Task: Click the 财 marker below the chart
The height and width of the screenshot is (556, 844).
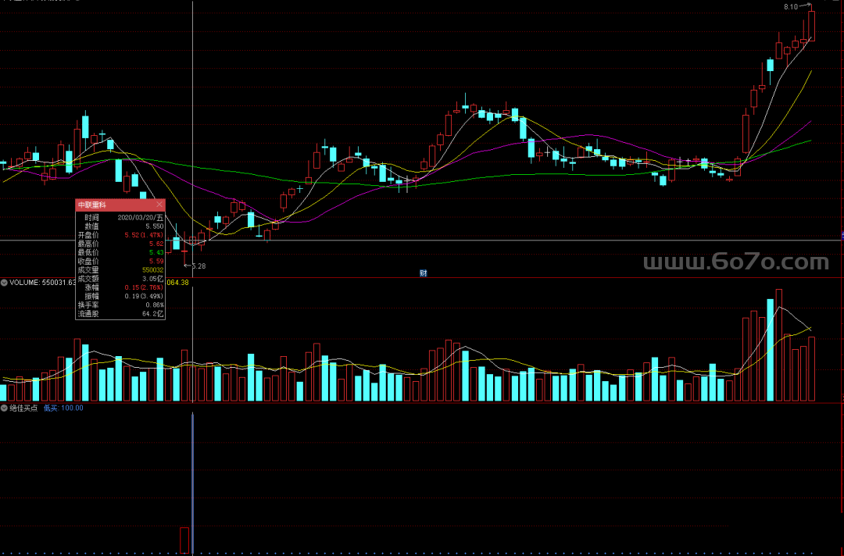Action: coord(423,273)
